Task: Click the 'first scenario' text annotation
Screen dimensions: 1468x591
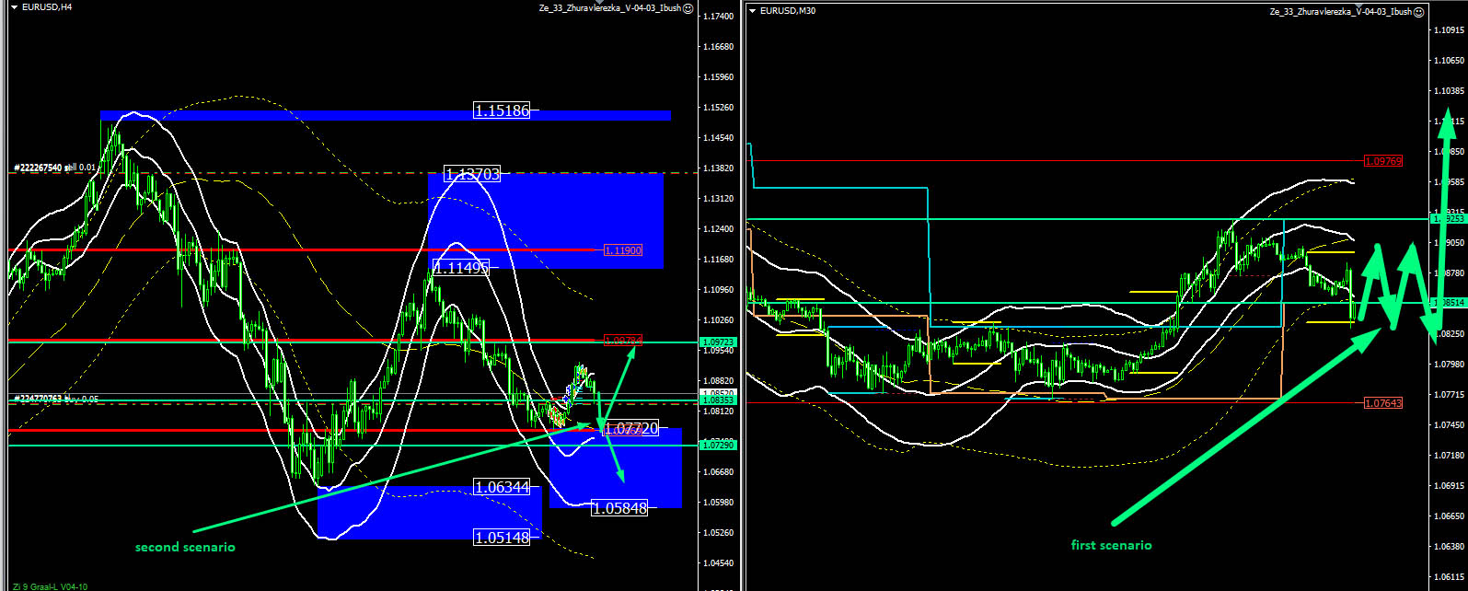Action: click(1111, 545)
